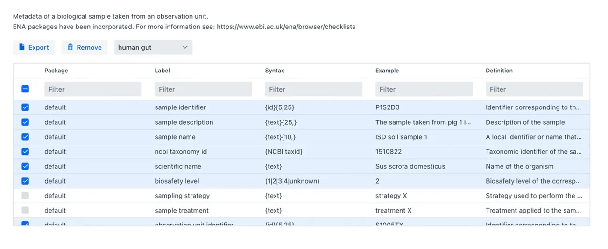
Task: Select the 'sample name' label cell
Action: (175, 137)
